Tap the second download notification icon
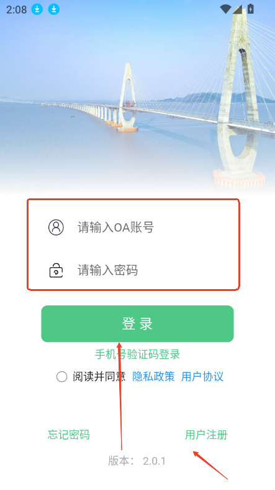This screenshot has height=490, width=275. click(53, 9)
